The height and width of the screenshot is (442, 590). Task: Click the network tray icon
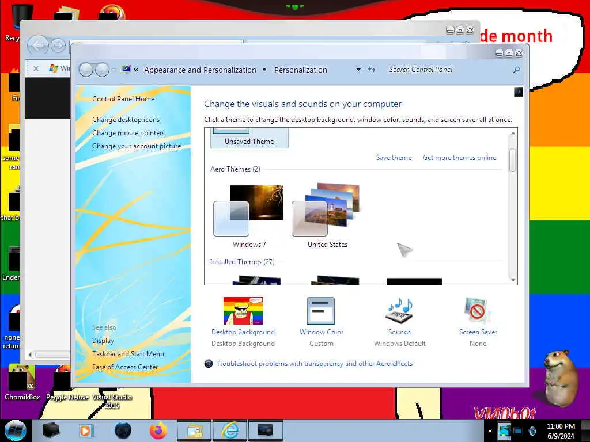point(518,430)
